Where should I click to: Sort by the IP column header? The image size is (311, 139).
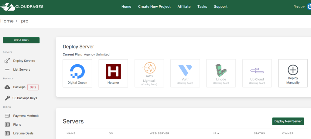click(215, 133)
